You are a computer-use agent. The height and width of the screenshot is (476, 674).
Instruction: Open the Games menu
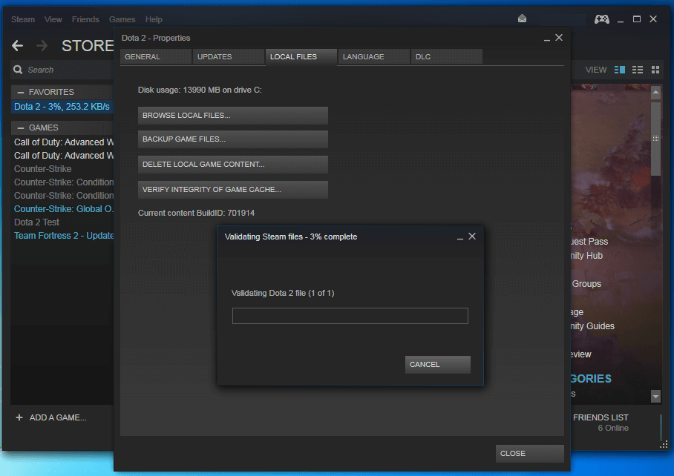tap(122, 19)
